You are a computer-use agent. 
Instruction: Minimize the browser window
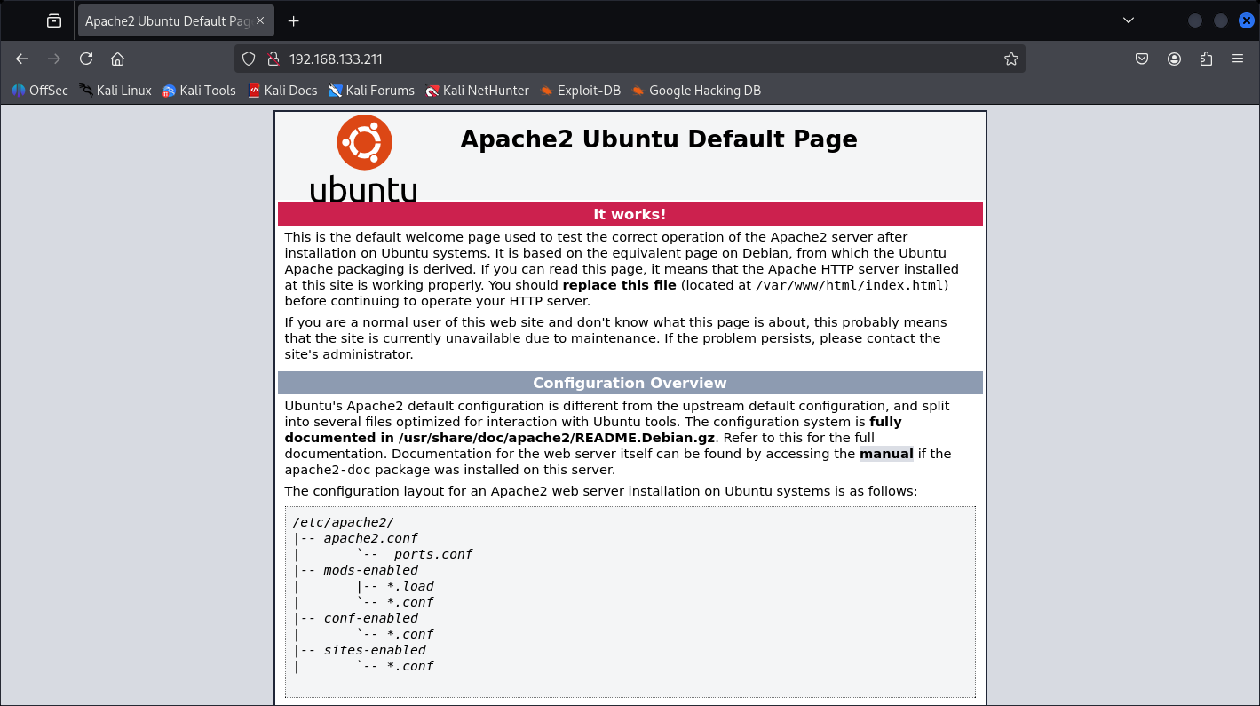click(x=1195, y=20)
